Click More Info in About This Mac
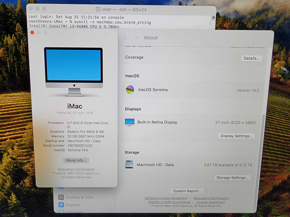The width and height of the screenshot is (290, 217). tap(76, 160)
